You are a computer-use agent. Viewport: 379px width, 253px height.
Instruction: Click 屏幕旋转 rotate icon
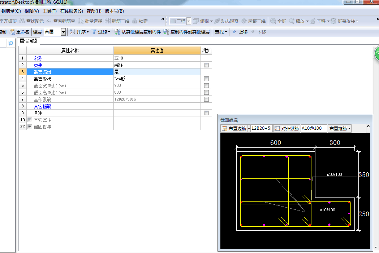click(x=333, y=21)
